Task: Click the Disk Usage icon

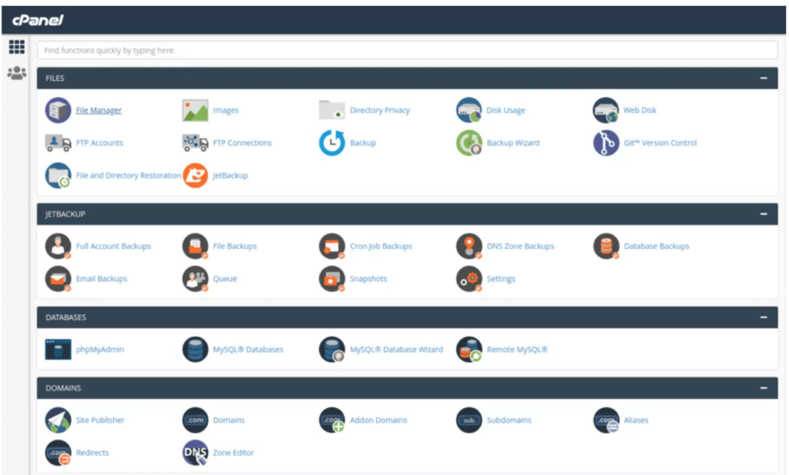Action: 468,110
